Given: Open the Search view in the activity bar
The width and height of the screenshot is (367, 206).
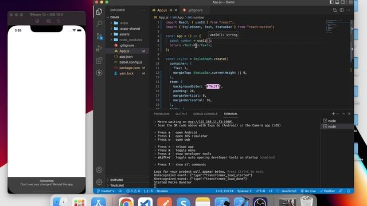Looking at the screenshot, I should [99, 23].
